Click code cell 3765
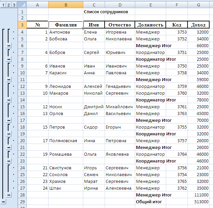The width and height of the screenshot is (213, 208). click(177, 182)
